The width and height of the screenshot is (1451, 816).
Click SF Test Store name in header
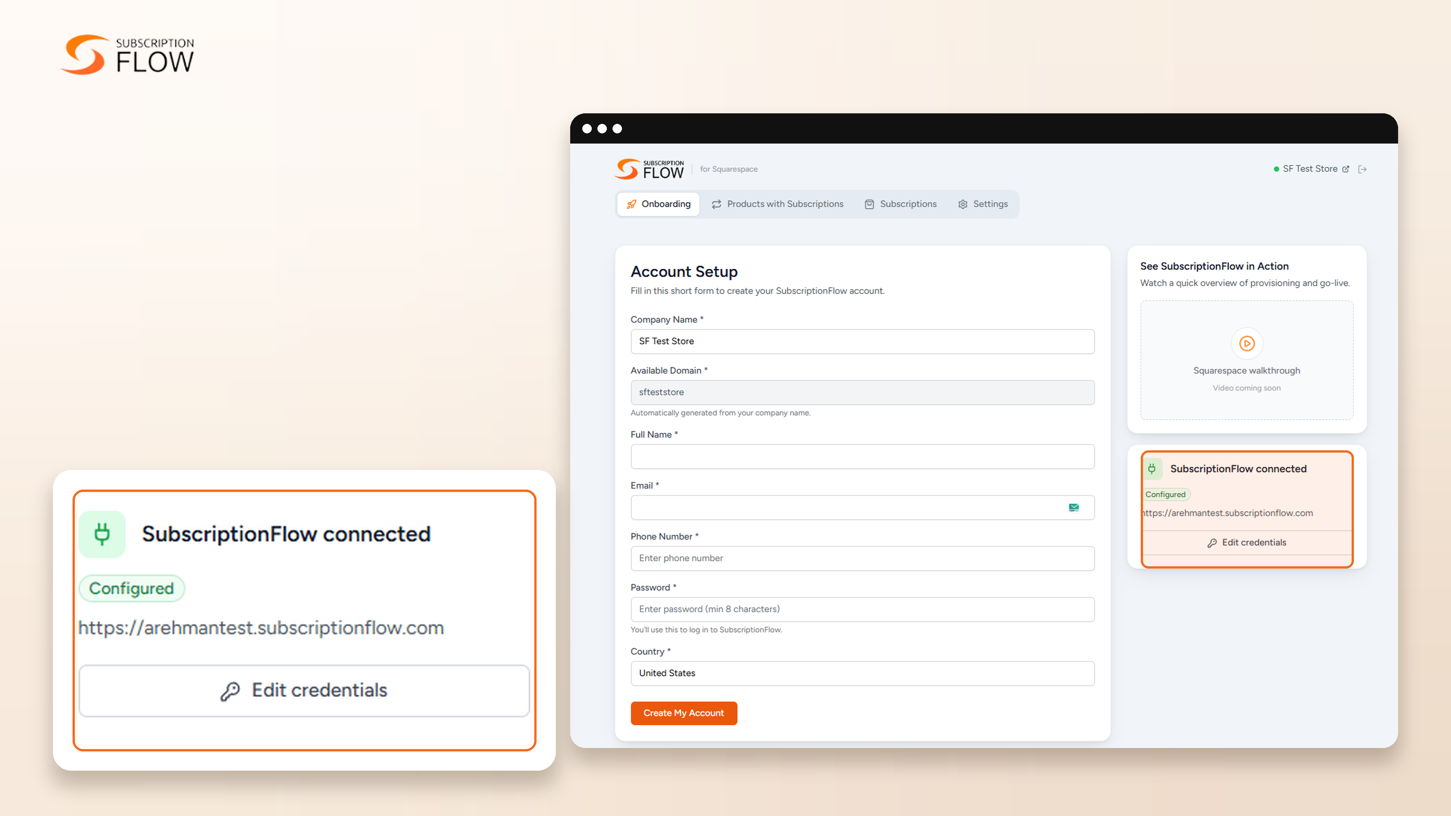(1310, 169)
